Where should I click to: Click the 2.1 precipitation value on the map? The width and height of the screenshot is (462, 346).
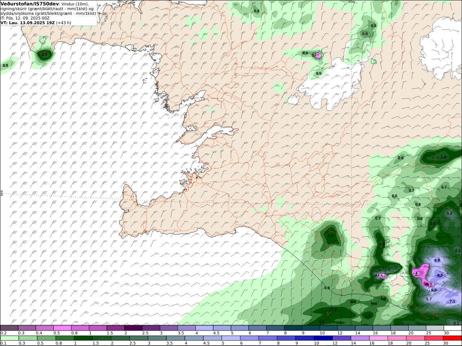[44, 54]
